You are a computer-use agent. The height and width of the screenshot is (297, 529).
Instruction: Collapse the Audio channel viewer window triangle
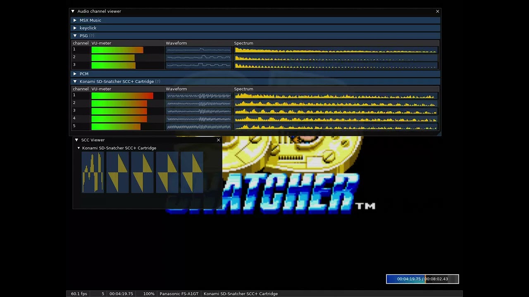coord(73,12)
